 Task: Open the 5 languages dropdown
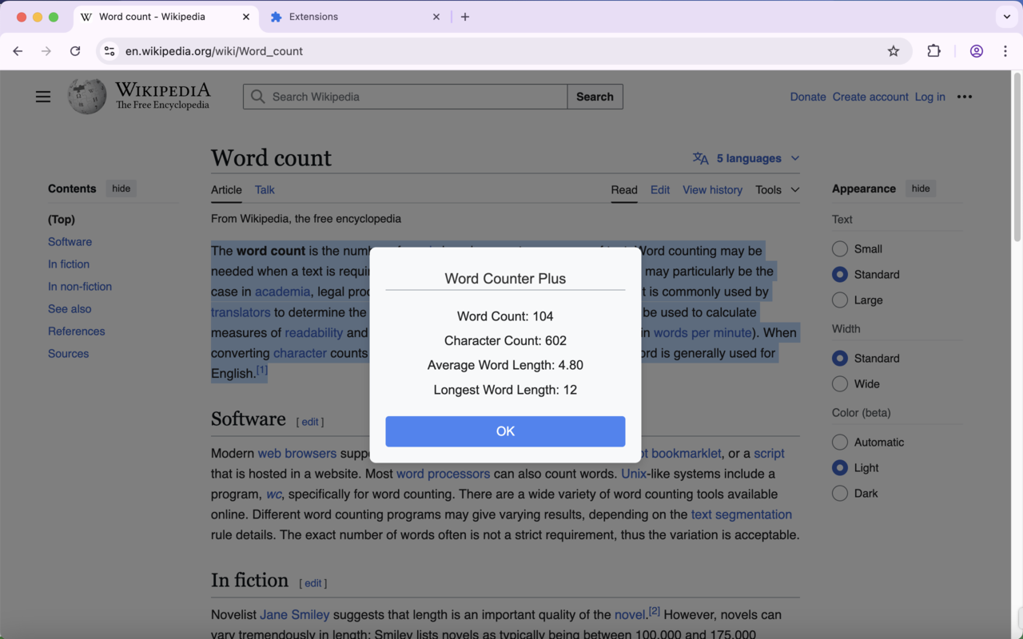pos(745,158)
